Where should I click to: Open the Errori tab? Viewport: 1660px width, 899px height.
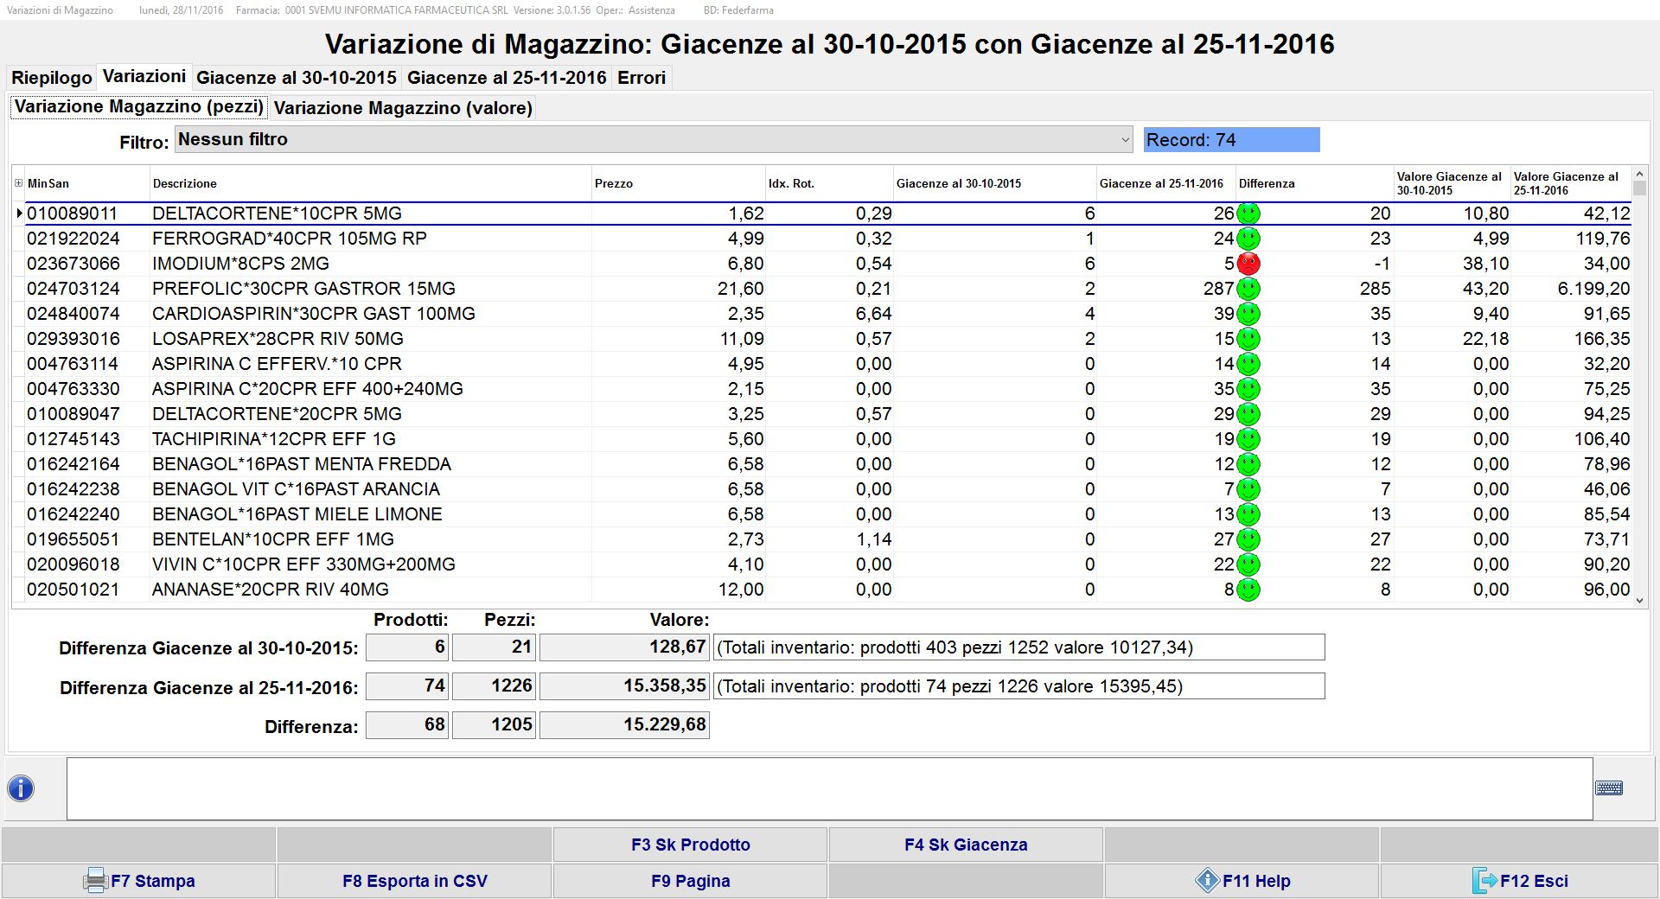(641, 78)
